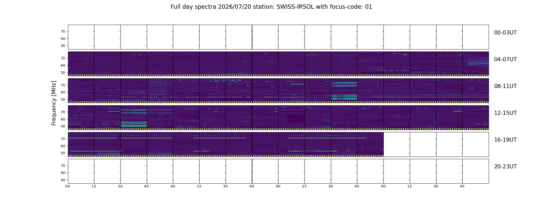Click the '50' tick in the 04-07UT row
This screenshot has height=206, width=543.
click(x=63, y=73)
